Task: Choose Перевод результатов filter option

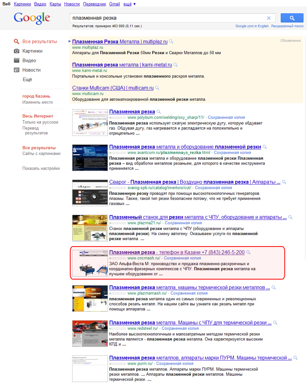Action: coord(35,131)
